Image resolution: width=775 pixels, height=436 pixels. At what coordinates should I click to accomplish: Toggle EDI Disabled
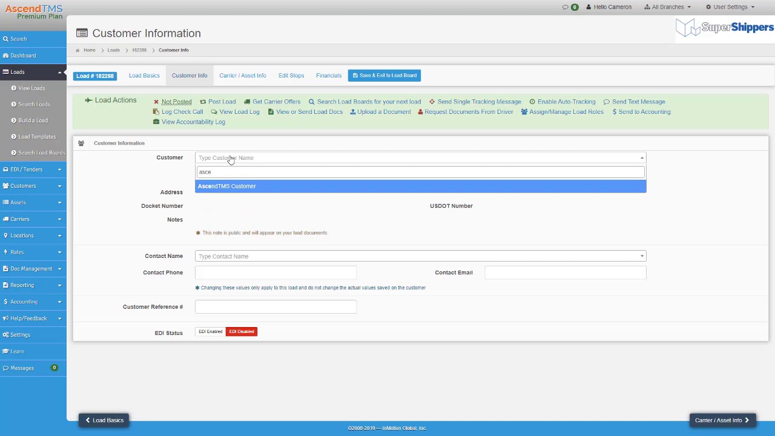(242, 332)
